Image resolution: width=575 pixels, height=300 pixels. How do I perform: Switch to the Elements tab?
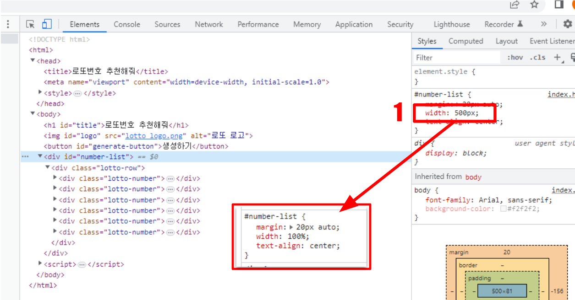click(85, 24)
